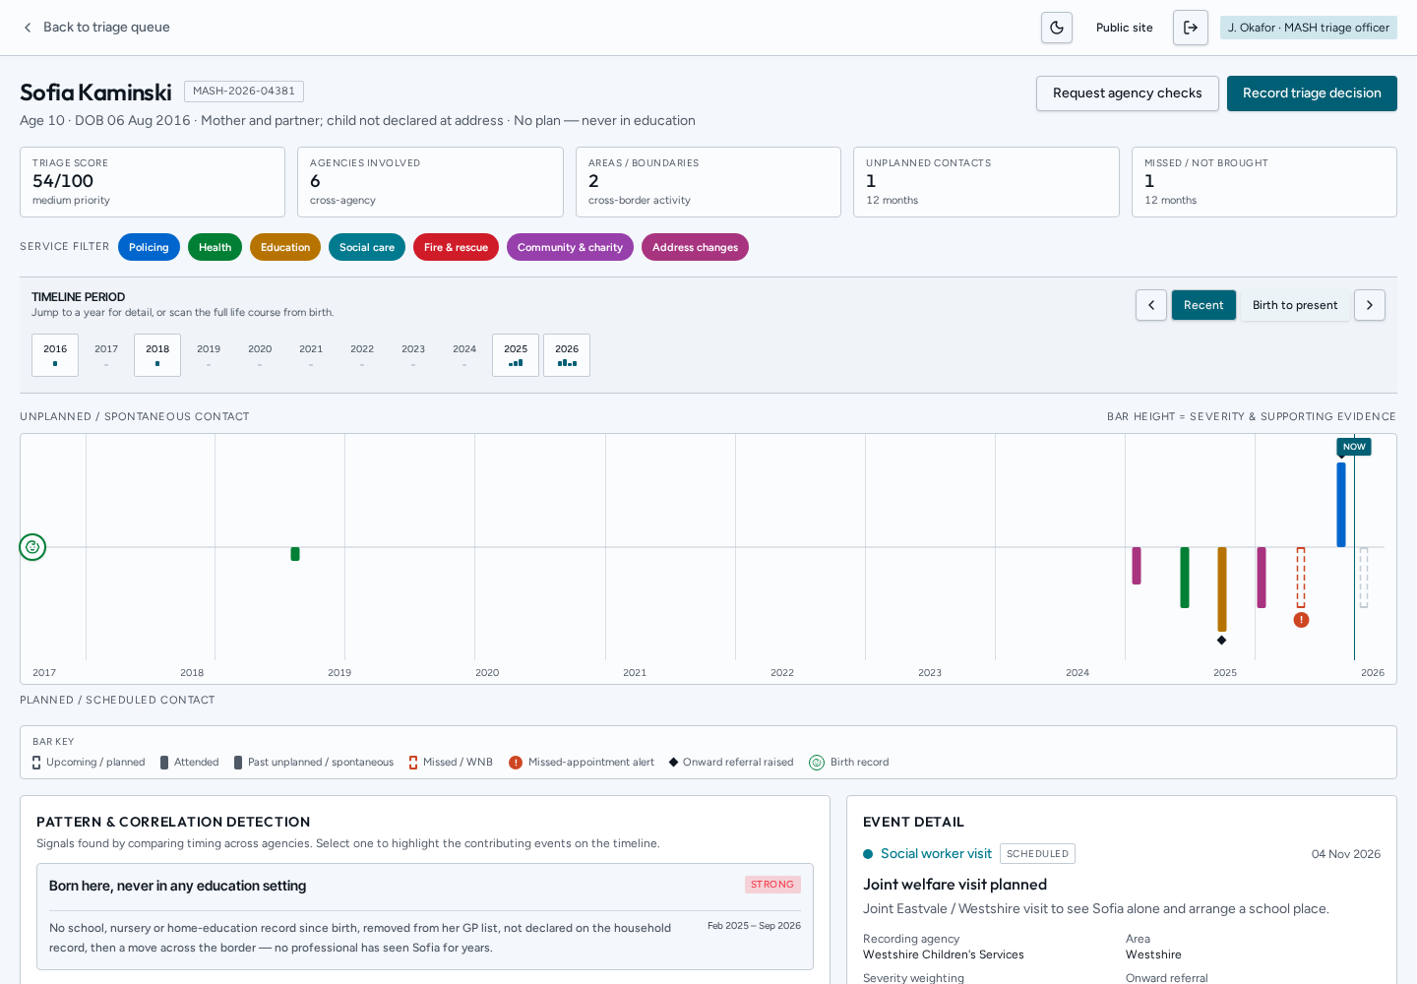Screen dimensions: 1417x984
Task: Click the onward referral diamond marker
Action: pos(1221,640)
